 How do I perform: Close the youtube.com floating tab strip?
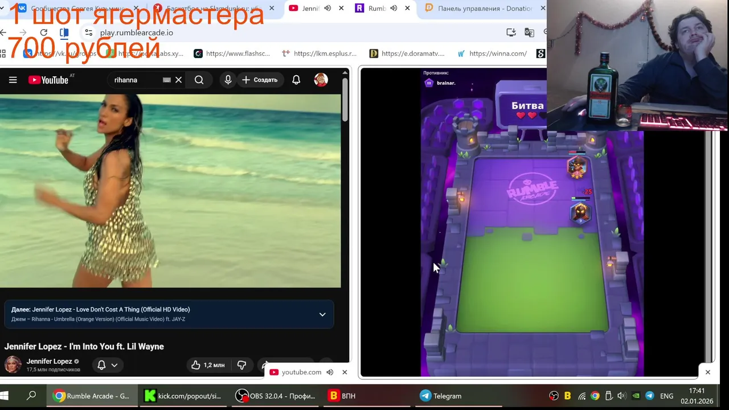345,372
